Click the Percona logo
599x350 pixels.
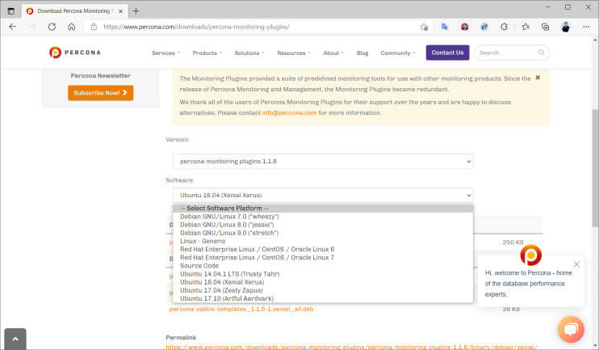75,53
